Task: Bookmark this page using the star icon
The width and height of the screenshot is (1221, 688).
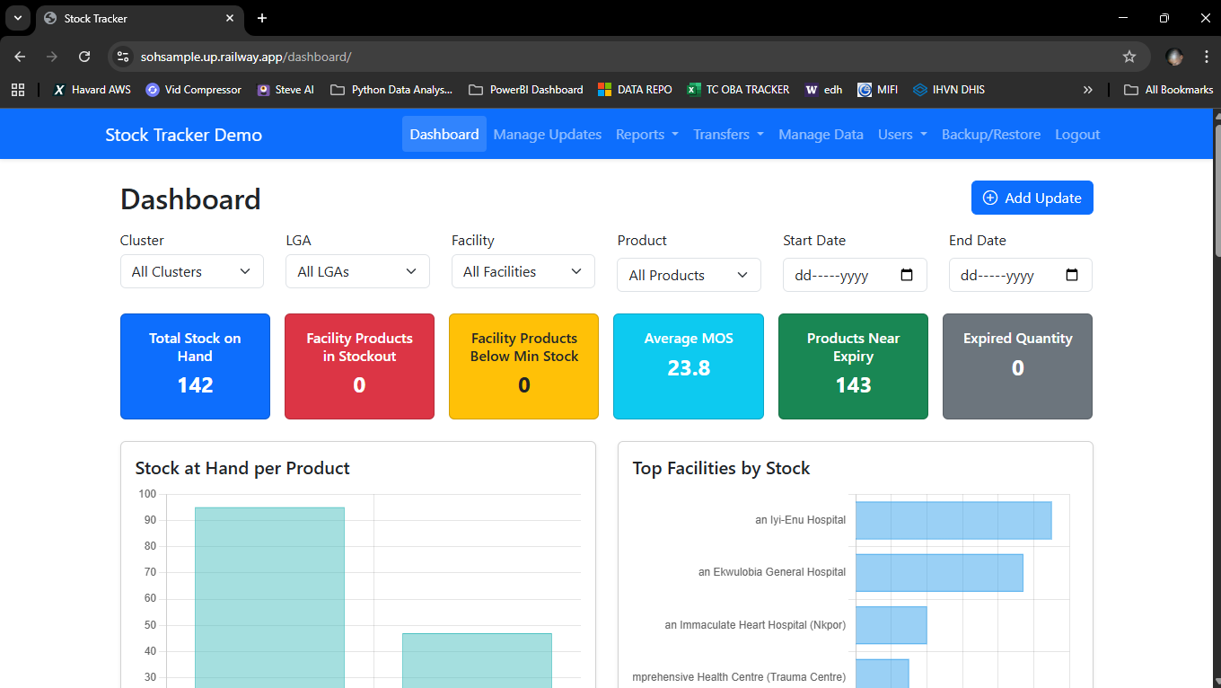Action: (x=1129, y=56)
